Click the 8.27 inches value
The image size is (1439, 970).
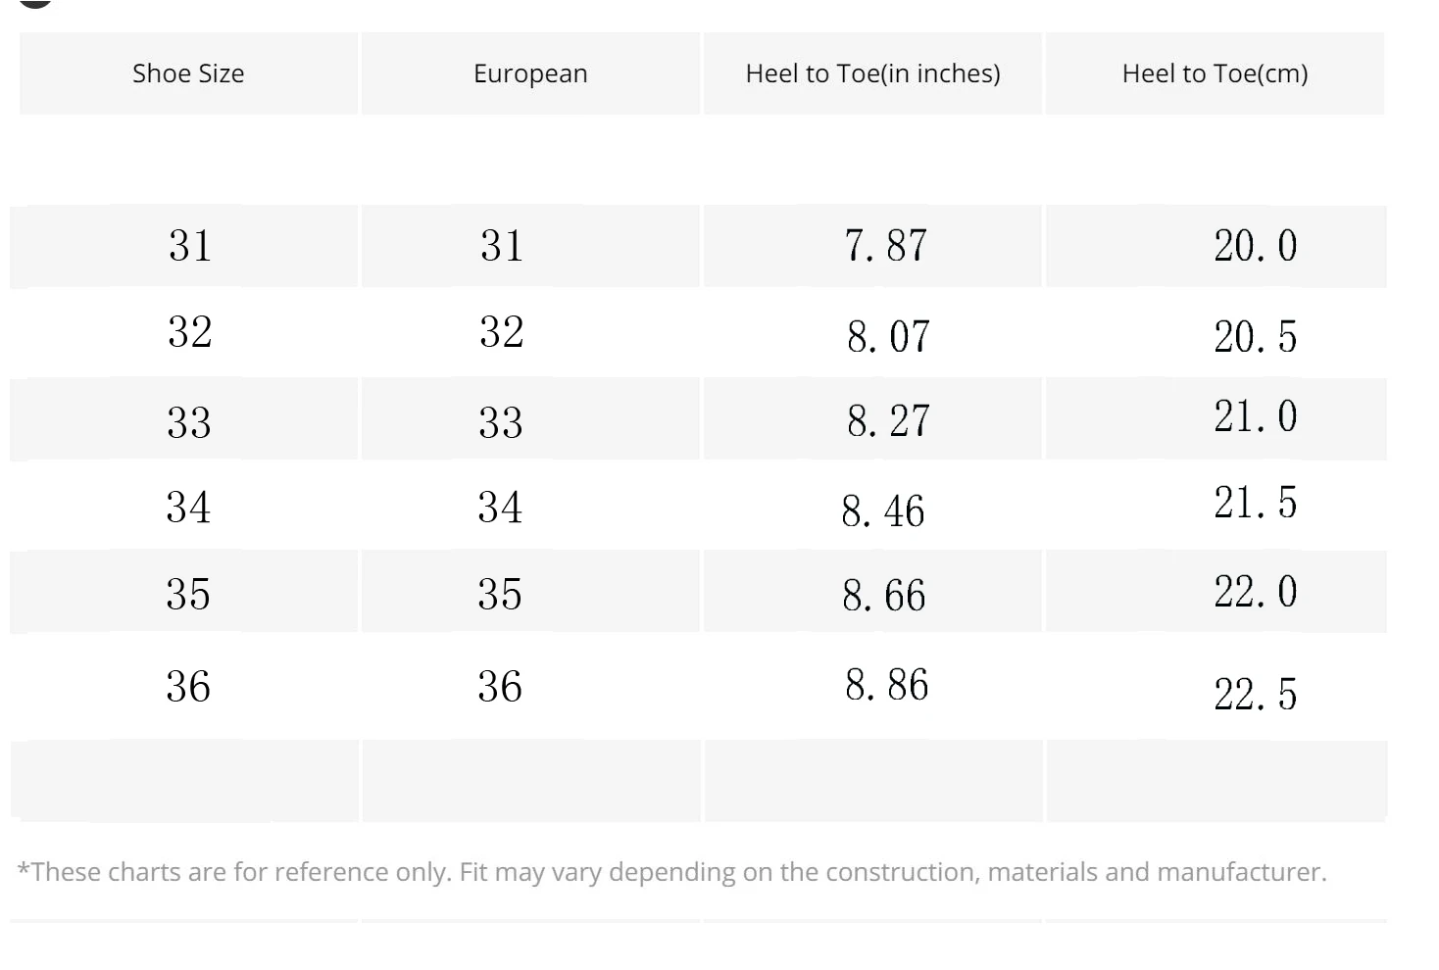click(888, 421)
